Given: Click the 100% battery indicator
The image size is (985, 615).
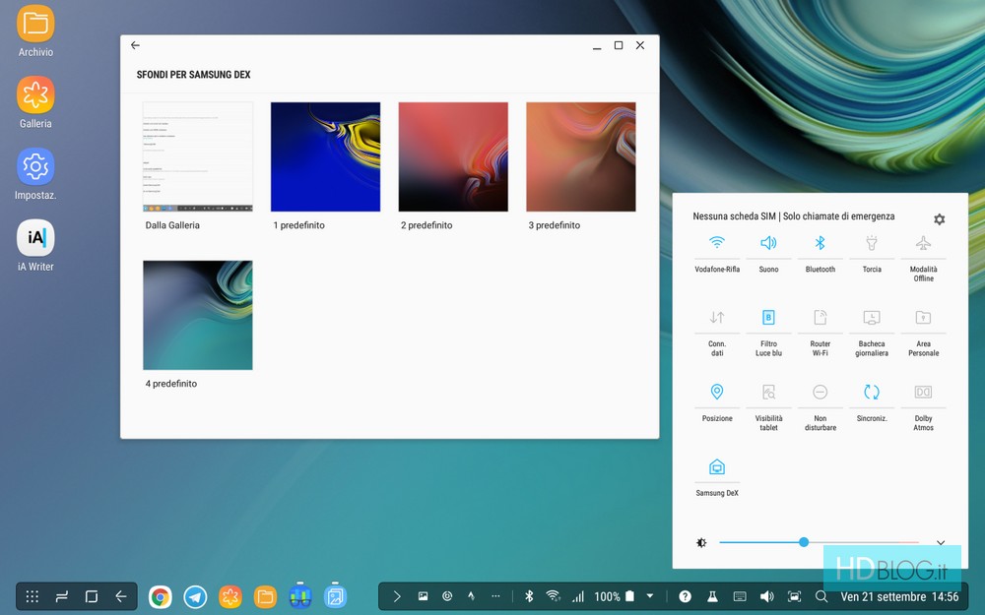Looking at the screenshot, I should pos(615,597).
